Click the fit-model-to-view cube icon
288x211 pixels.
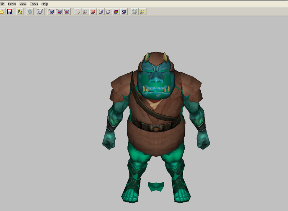click(x=40, y=12)
